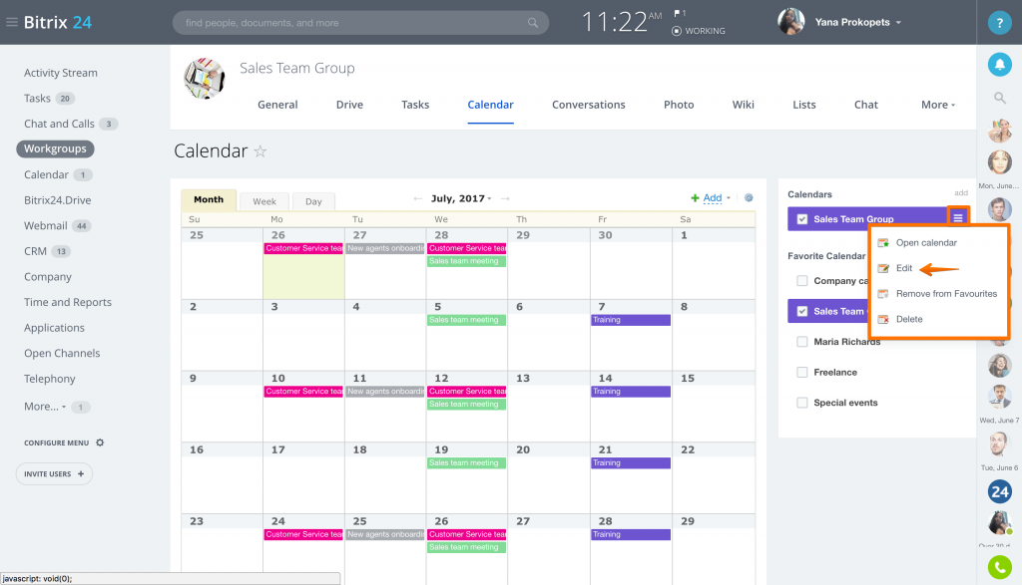
Task: Mark Calendar page as favorite star
Action: [x=260, y=151]
